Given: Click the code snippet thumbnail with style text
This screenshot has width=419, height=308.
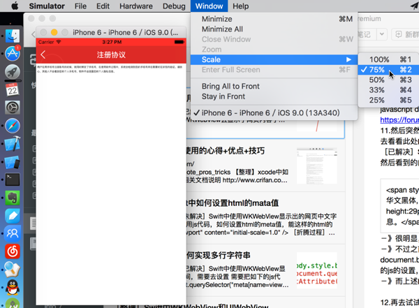Looking at the screenshot, I should click(317, 270).
